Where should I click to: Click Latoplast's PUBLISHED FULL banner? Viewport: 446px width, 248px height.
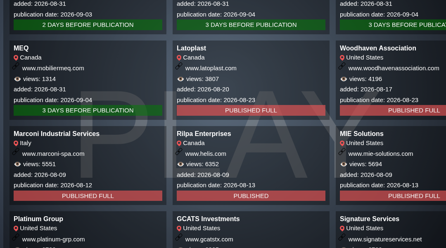point(251,110)
